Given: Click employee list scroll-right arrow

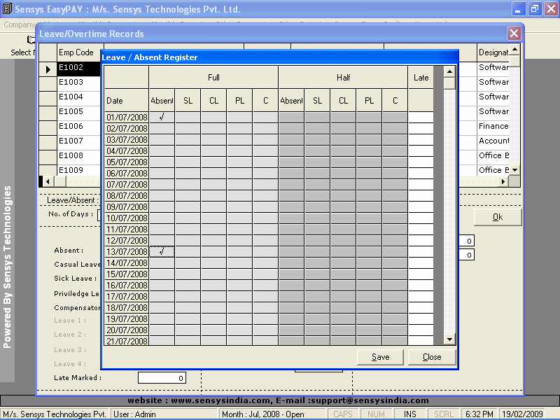Looking at the screenshot, I should (x=503, y=181).
